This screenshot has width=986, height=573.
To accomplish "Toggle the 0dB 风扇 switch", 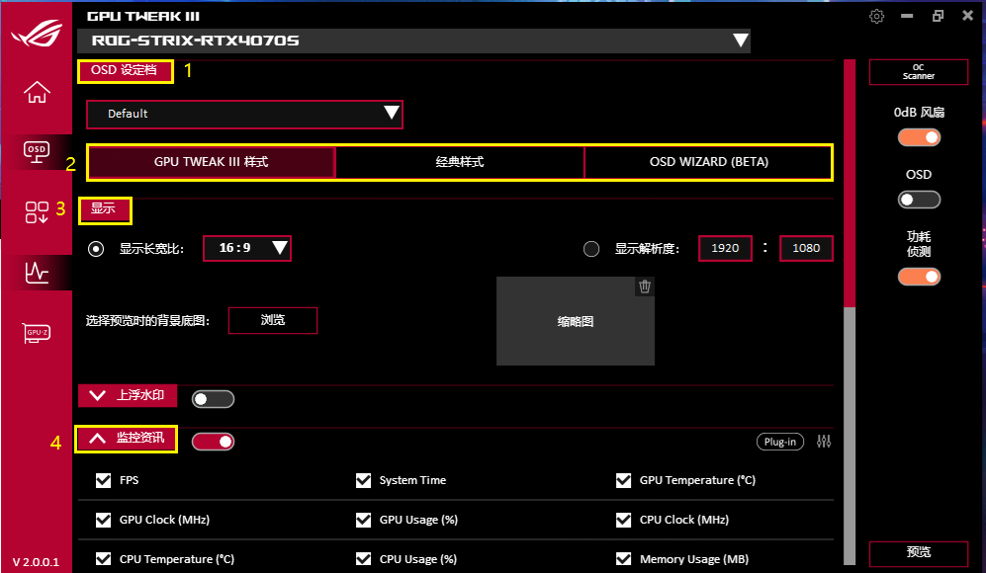I will click(919, 137).
